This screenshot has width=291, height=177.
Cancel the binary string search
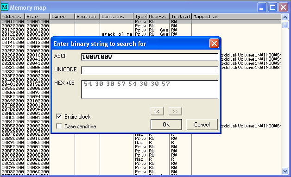point(202,125)
